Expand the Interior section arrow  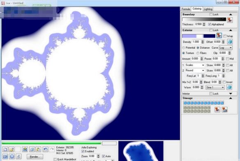pos(231,94)
